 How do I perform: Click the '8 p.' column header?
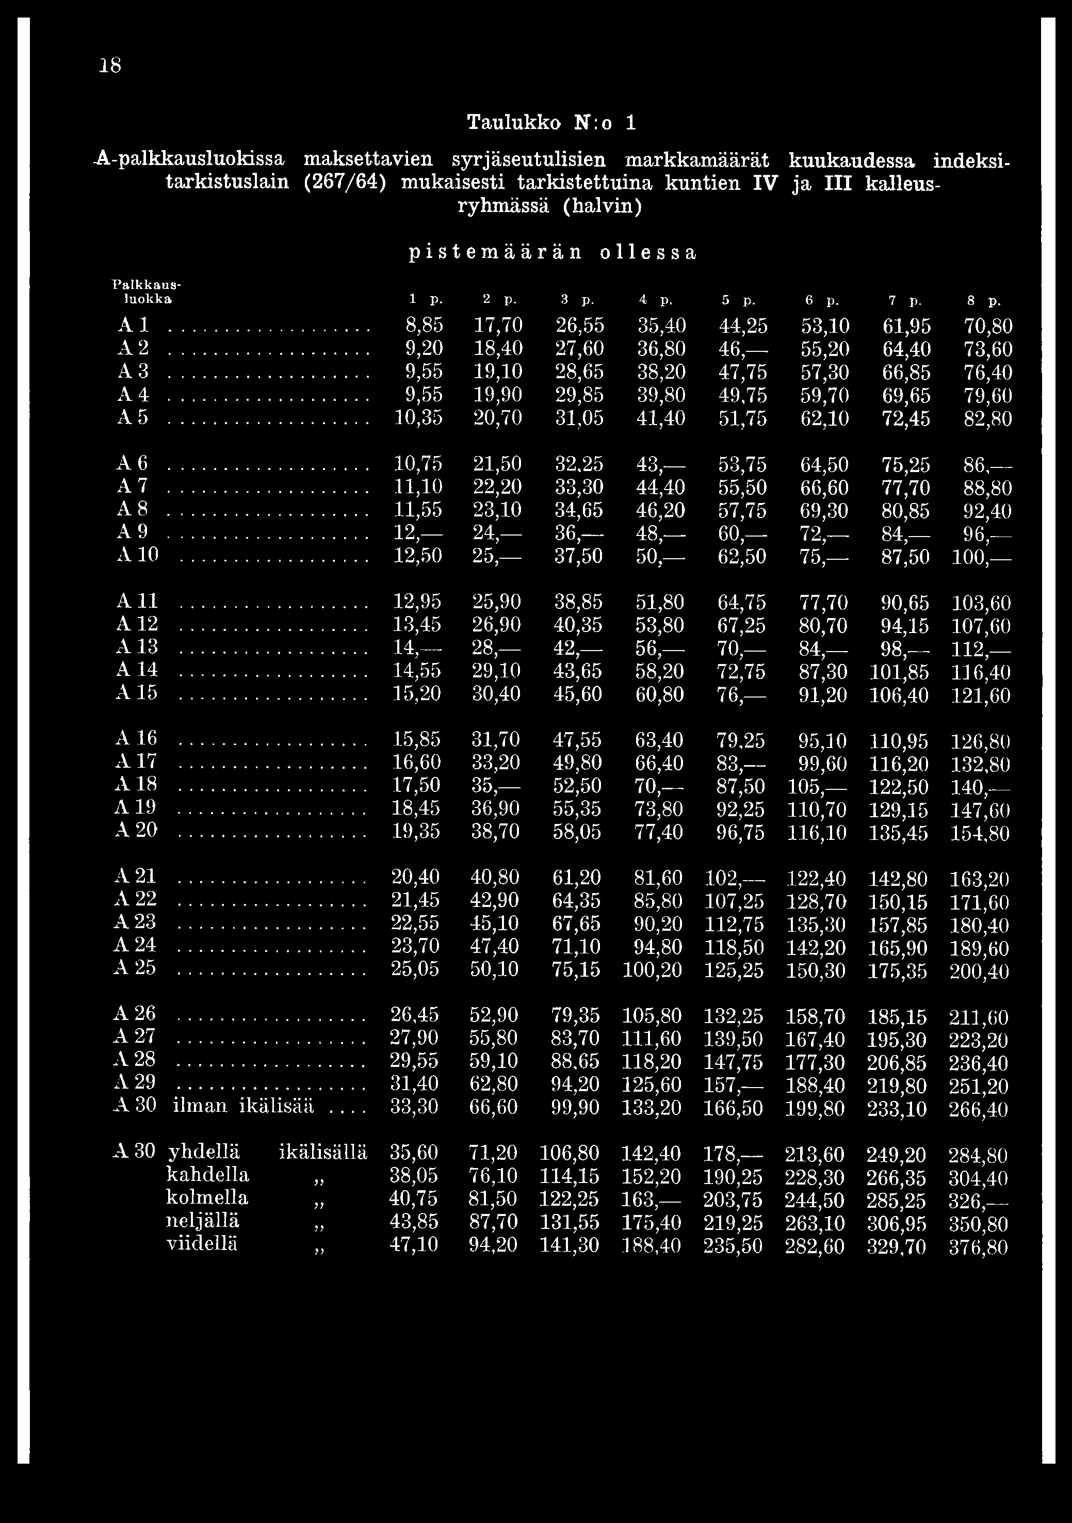pos(984,300)
